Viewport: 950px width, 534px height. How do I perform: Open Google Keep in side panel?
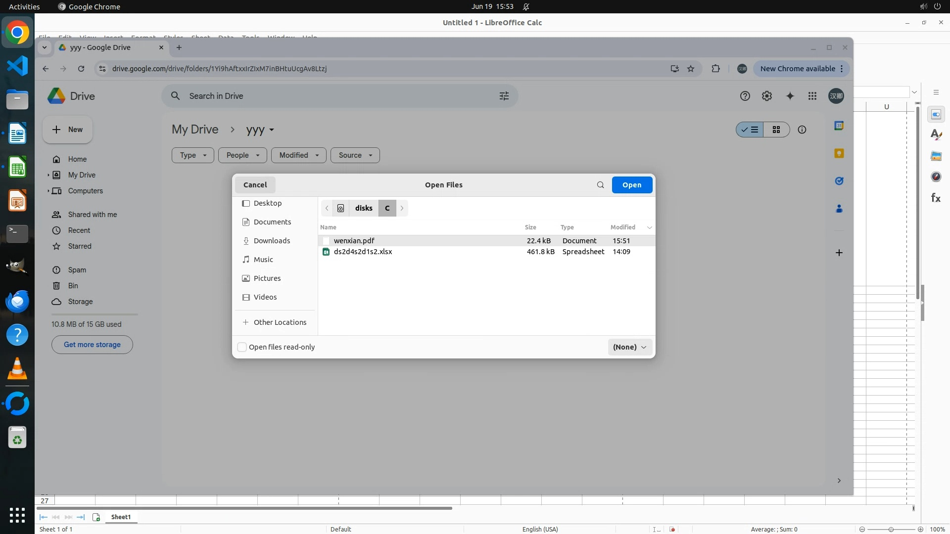tap(839, 153)
